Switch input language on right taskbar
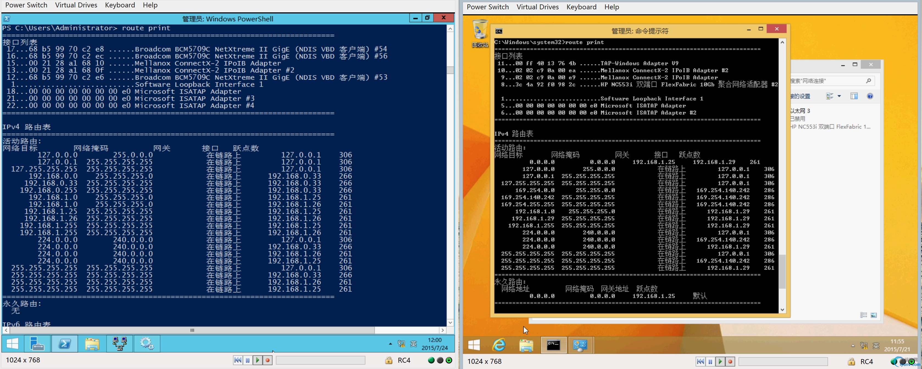Image resolution: width=922 pixels, height=369 pixels. coord(876,346)
